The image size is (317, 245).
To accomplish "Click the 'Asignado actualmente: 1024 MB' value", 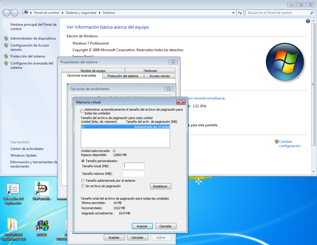I will [x=124, y=213].
